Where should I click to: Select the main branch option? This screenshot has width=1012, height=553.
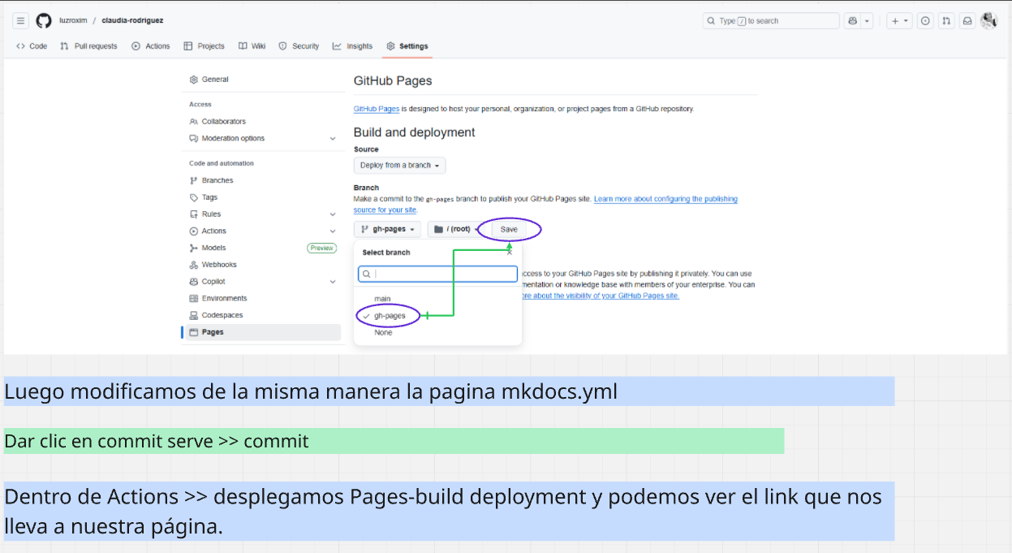pyautogui.click(x=382, y=299)
